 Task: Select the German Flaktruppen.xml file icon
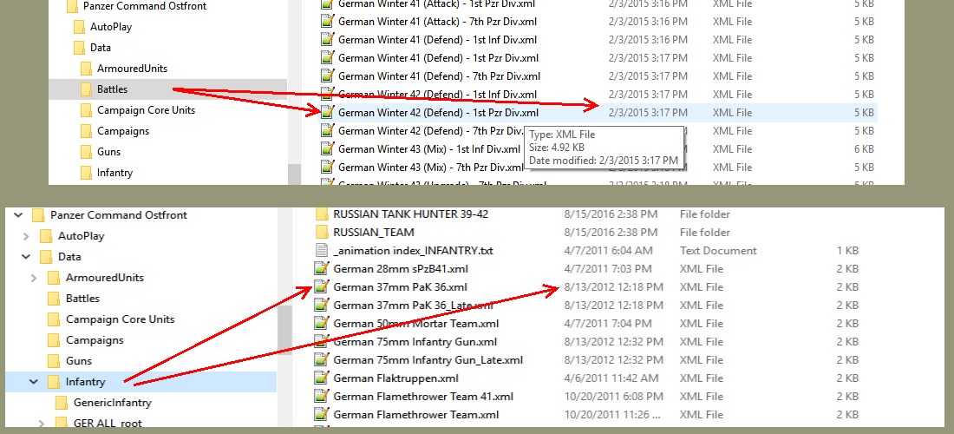click(x=321, y=378)
